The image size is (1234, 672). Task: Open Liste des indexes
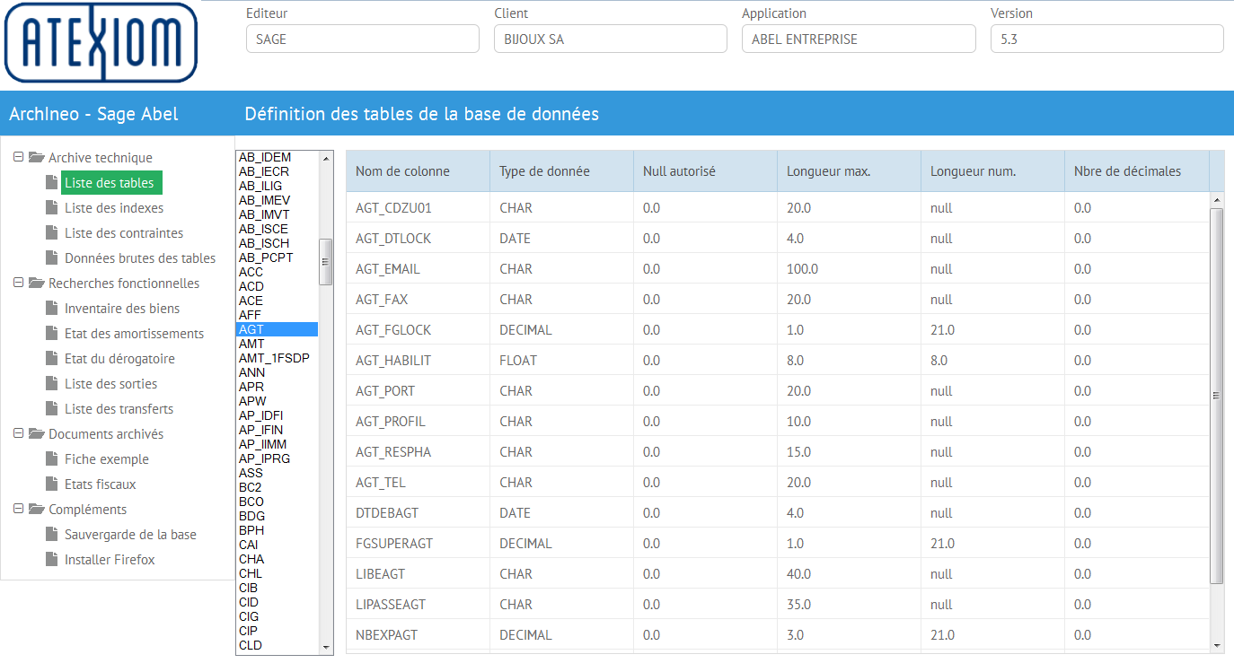(x=114, y=207)
